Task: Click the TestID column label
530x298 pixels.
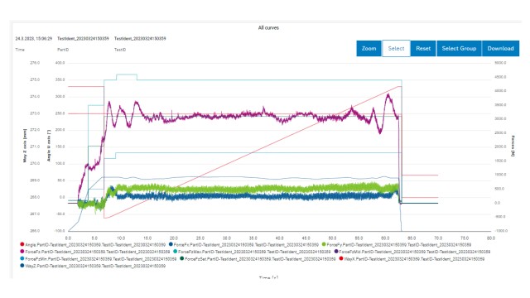Action: click(x=120, y=50)
